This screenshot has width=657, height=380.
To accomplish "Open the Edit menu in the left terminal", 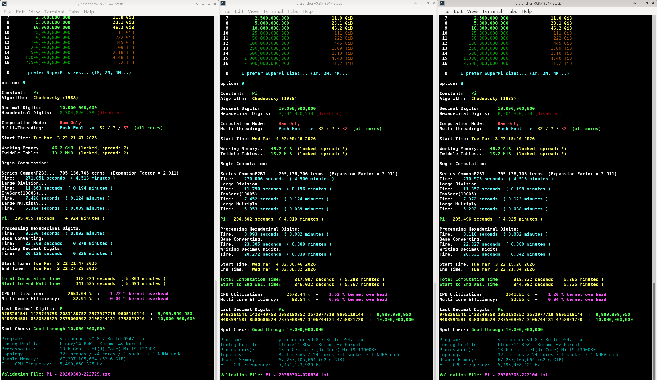I will pyautogui.click(x=20, y=12).
